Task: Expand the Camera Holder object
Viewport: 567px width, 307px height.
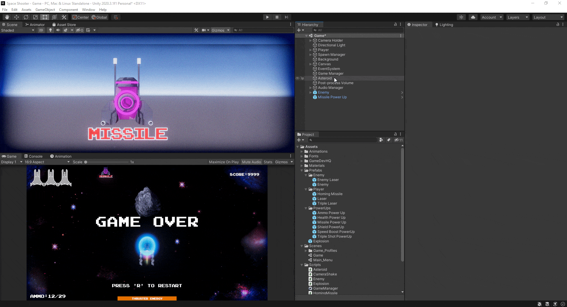Action: [310, 40]
